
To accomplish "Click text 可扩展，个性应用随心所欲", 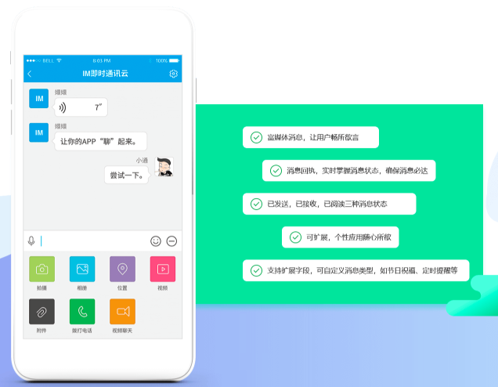I will coord(348,237).
